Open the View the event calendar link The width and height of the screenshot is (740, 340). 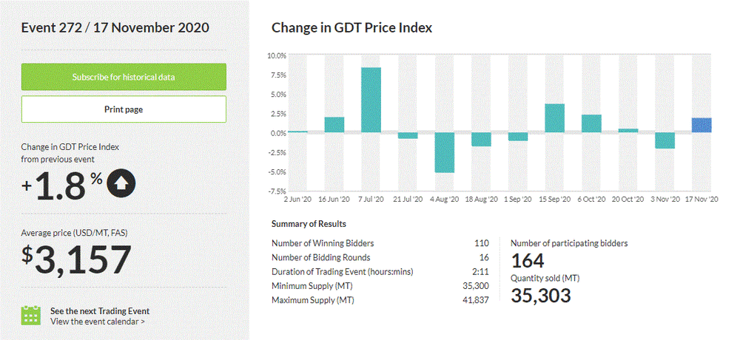point(98,322)
